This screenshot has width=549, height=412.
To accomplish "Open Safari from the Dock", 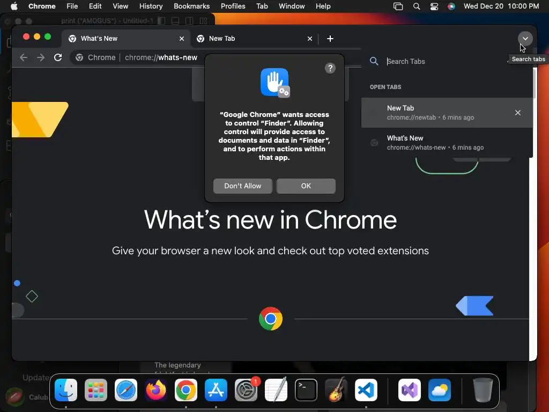I will tap(126, 390).
